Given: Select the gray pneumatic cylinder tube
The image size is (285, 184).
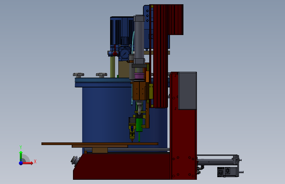Looking at the screenshot, I should (x=139, y=40).
